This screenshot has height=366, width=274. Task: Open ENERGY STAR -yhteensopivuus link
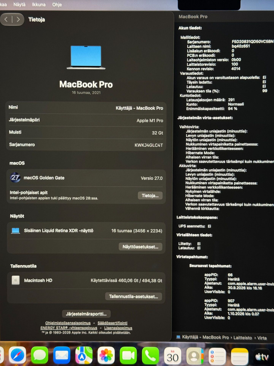coord(69,328)
